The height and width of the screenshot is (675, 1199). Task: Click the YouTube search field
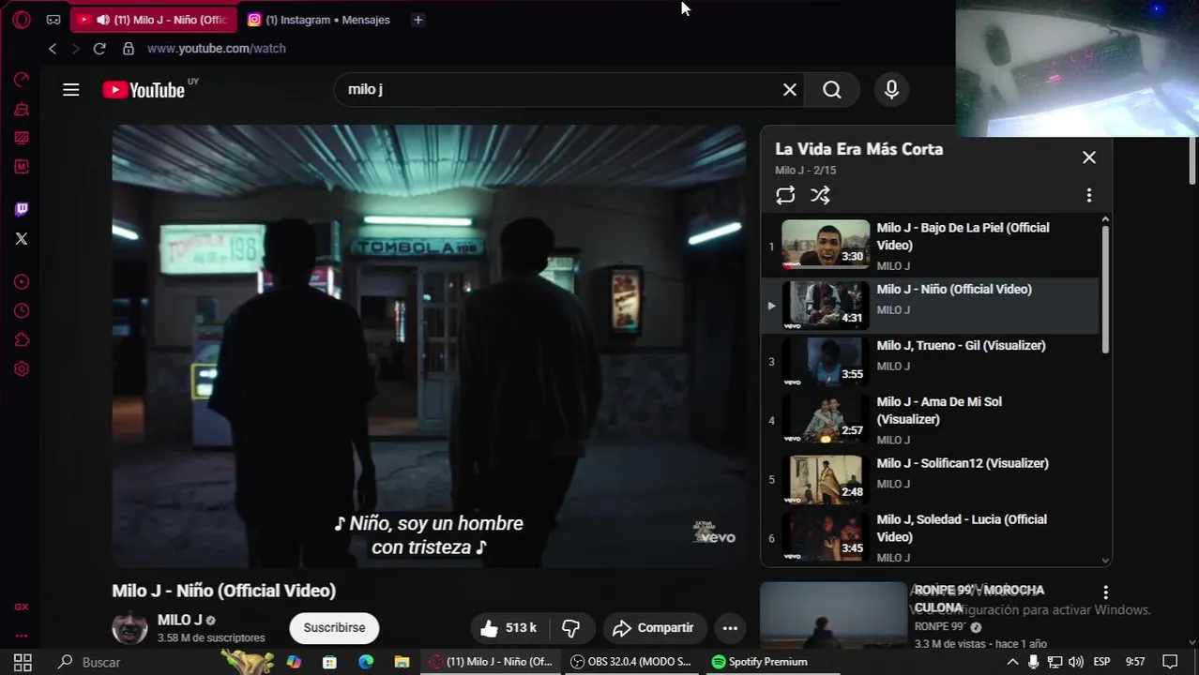coord(558,90)
